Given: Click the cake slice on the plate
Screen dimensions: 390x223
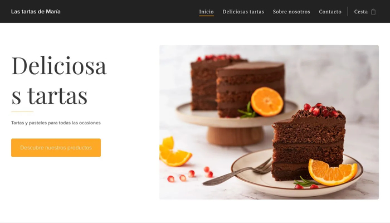Looking at the screenshot, I should tap(309, 142).
